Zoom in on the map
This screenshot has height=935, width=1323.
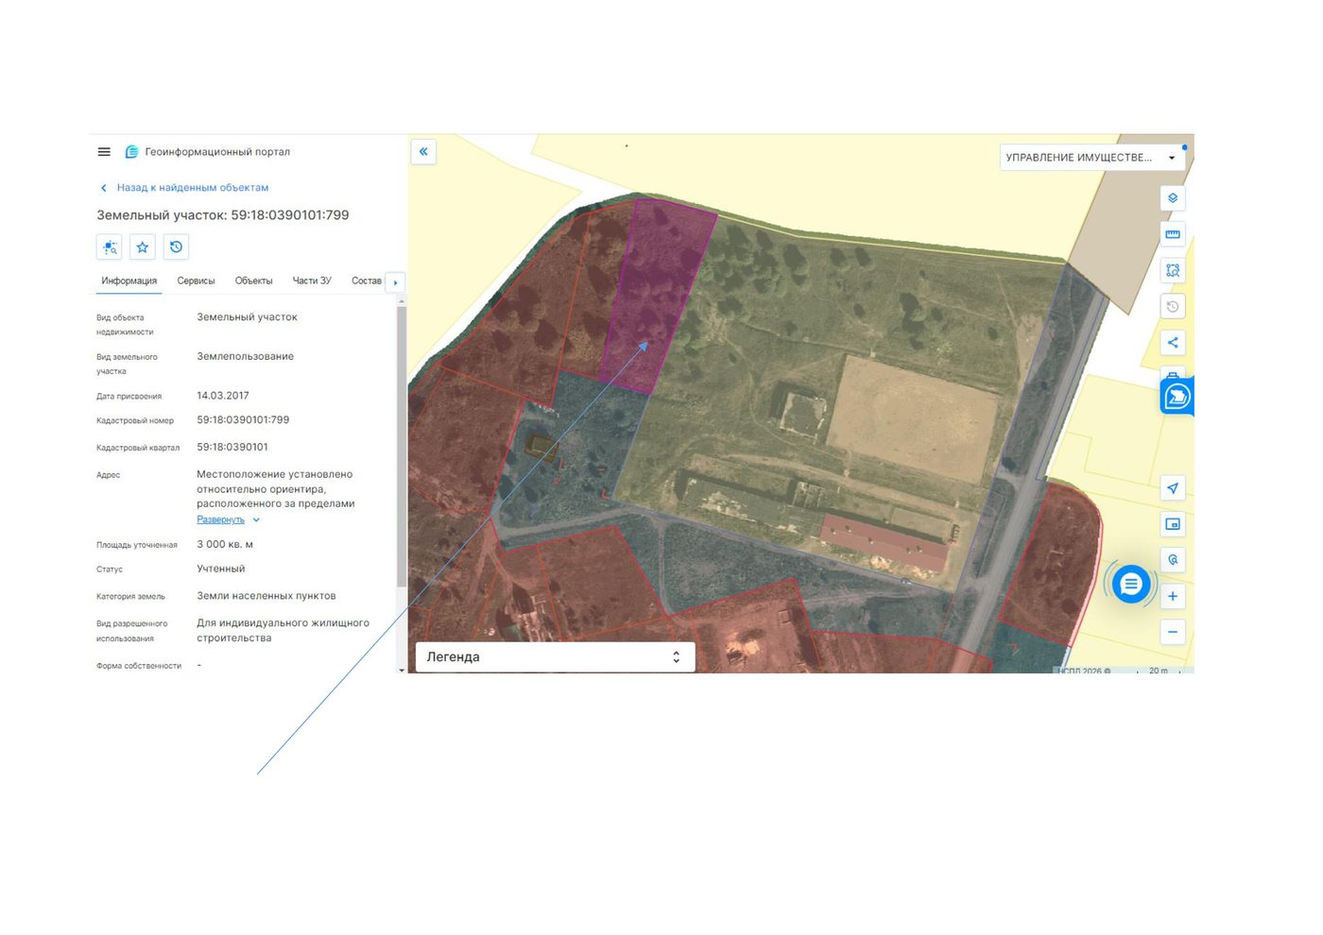click(1173, 596)
